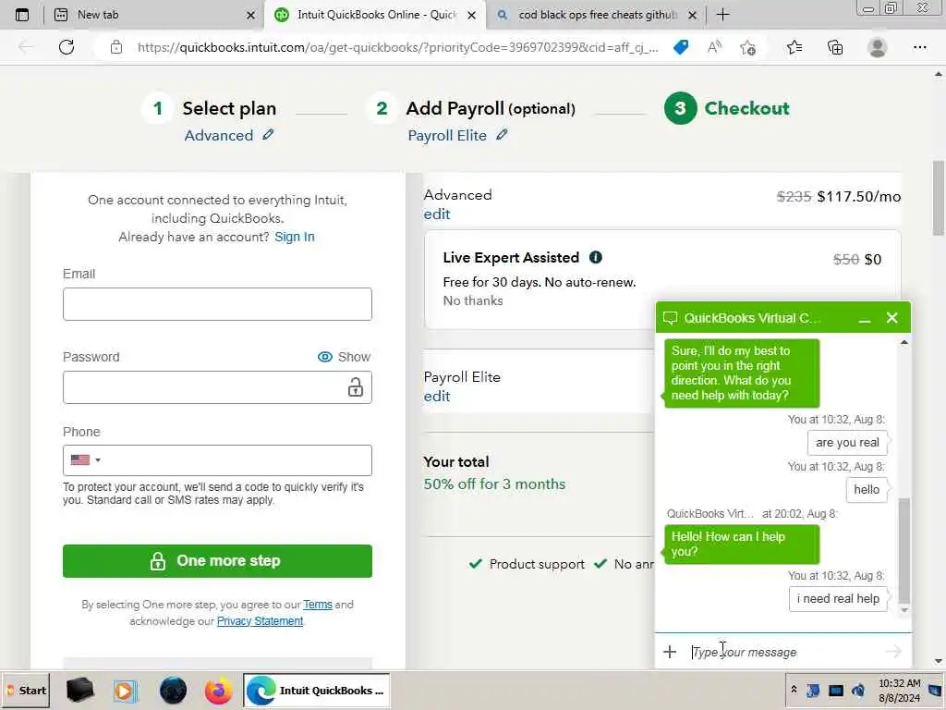Switch to the cod black ops search tab
The width and height of the screenshot is (946, 710).
[597, 15]
